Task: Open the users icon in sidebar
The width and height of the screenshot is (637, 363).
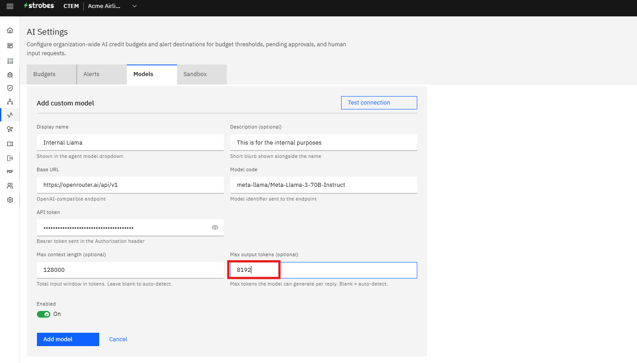Action: (x=10, y=186)
